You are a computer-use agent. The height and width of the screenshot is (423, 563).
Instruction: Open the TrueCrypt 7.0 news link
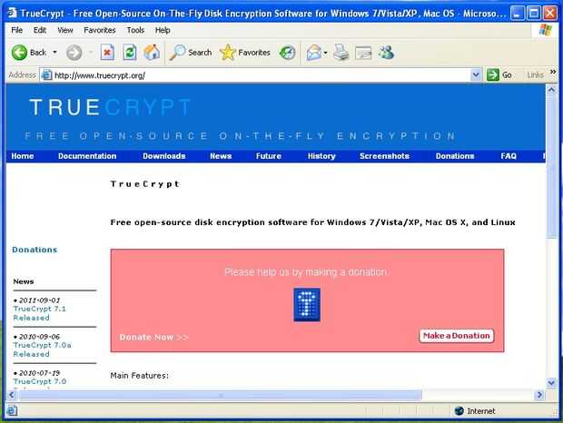coord(39,381)
